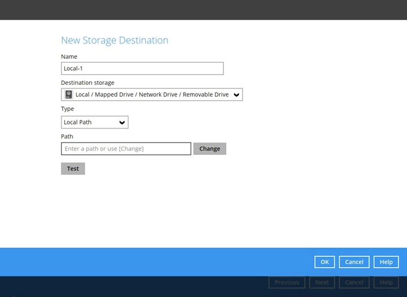The width and height of the screenshot is (407, 297).
Task: Focus the 'Enter a path' input box
Action: click(125, 149)
